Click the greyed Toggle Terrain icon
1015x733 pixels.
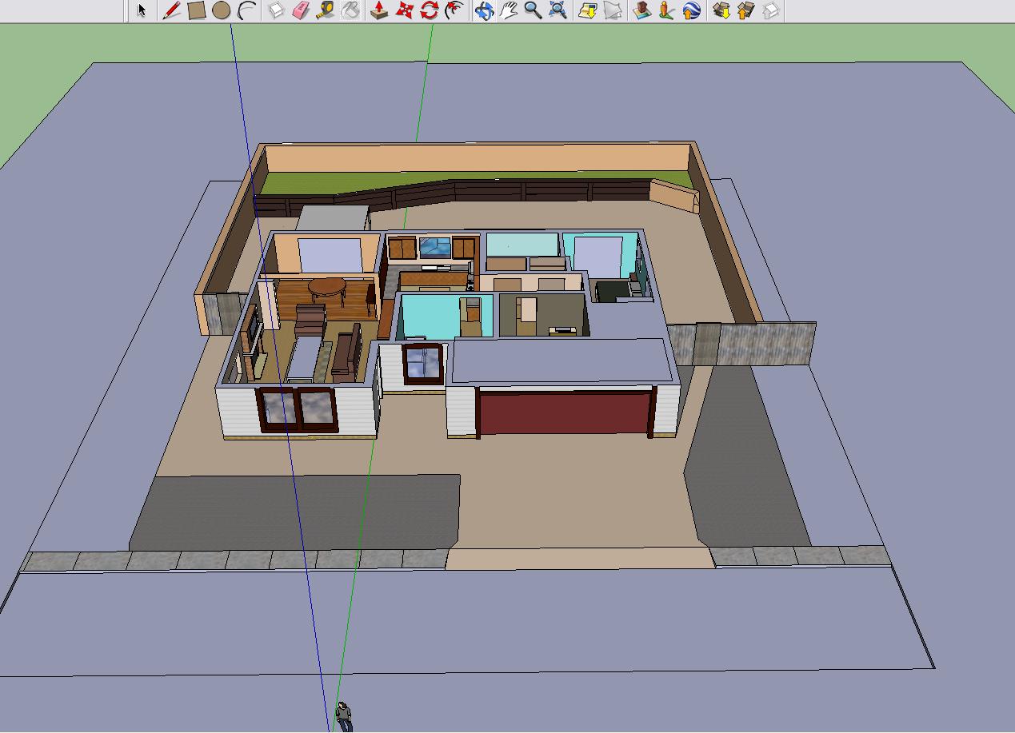click(613, 10)
